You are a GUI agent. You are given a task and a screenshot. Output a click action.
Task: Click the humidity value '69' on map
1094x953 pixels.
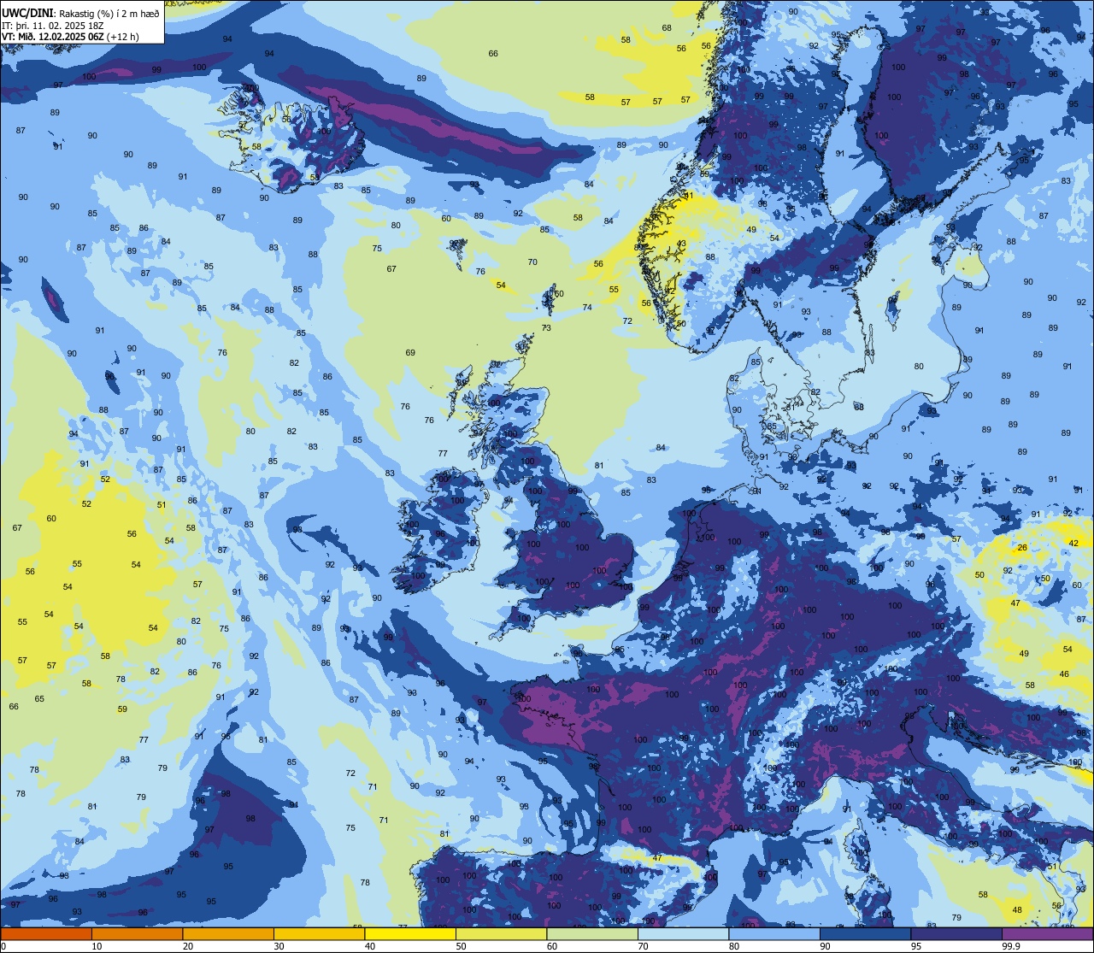click(x=410, y=352)
